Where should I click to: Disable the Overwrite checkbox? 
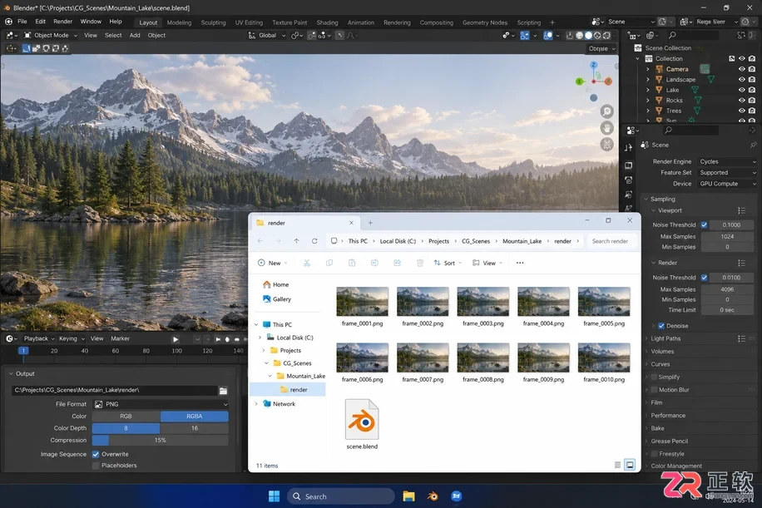click(x=96, y=454)
